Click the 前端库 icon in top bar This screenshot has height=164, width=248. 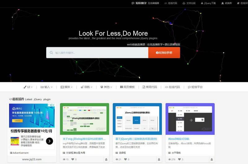coord(222,3)
